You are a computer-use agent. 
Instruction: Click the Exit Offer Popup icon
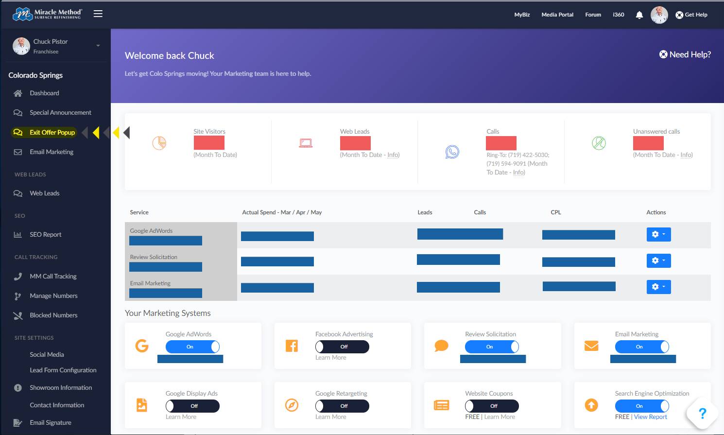18,132
